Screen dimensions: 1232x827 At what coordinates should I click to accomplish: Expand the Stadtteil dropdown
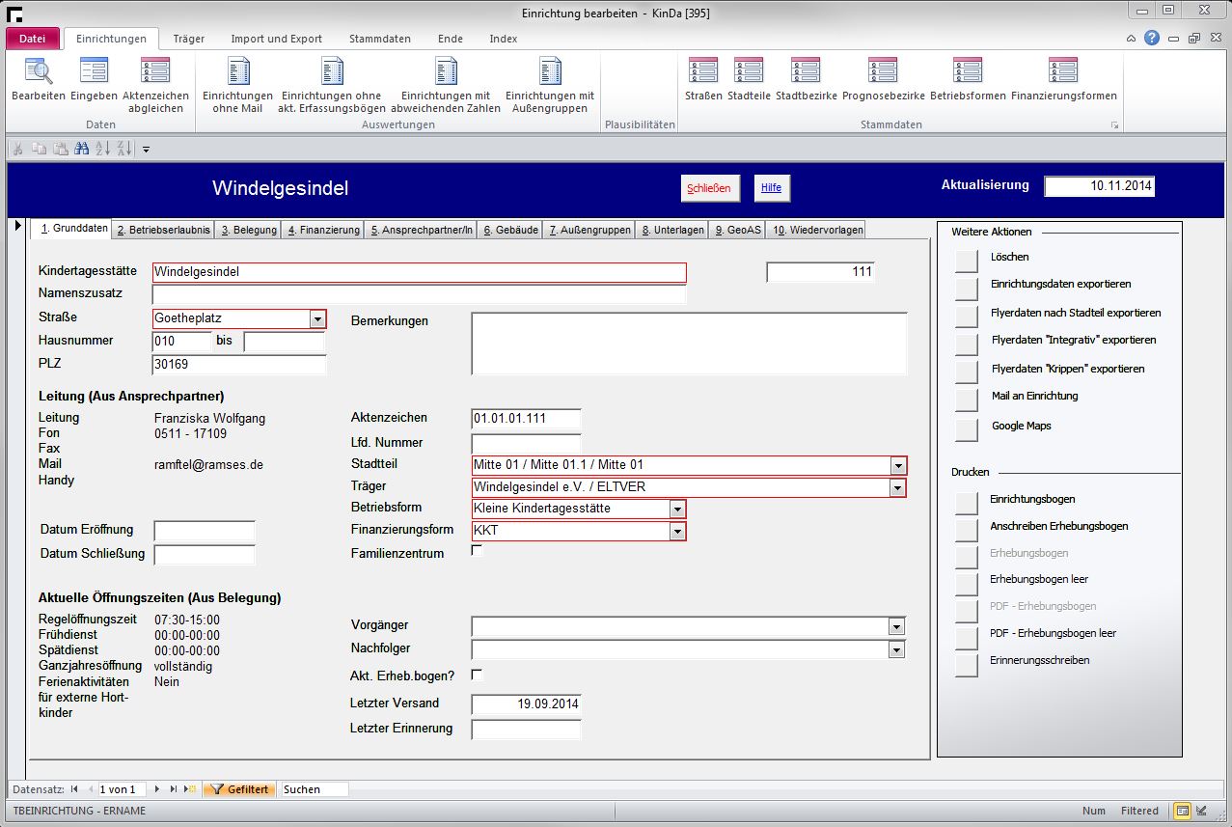click(898, 466)
